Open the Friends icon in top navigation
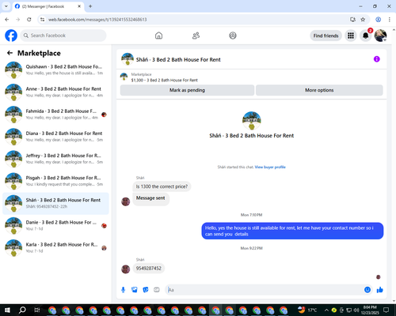Image resolution: width=396 pixels, height=316 pixels. 196,36
